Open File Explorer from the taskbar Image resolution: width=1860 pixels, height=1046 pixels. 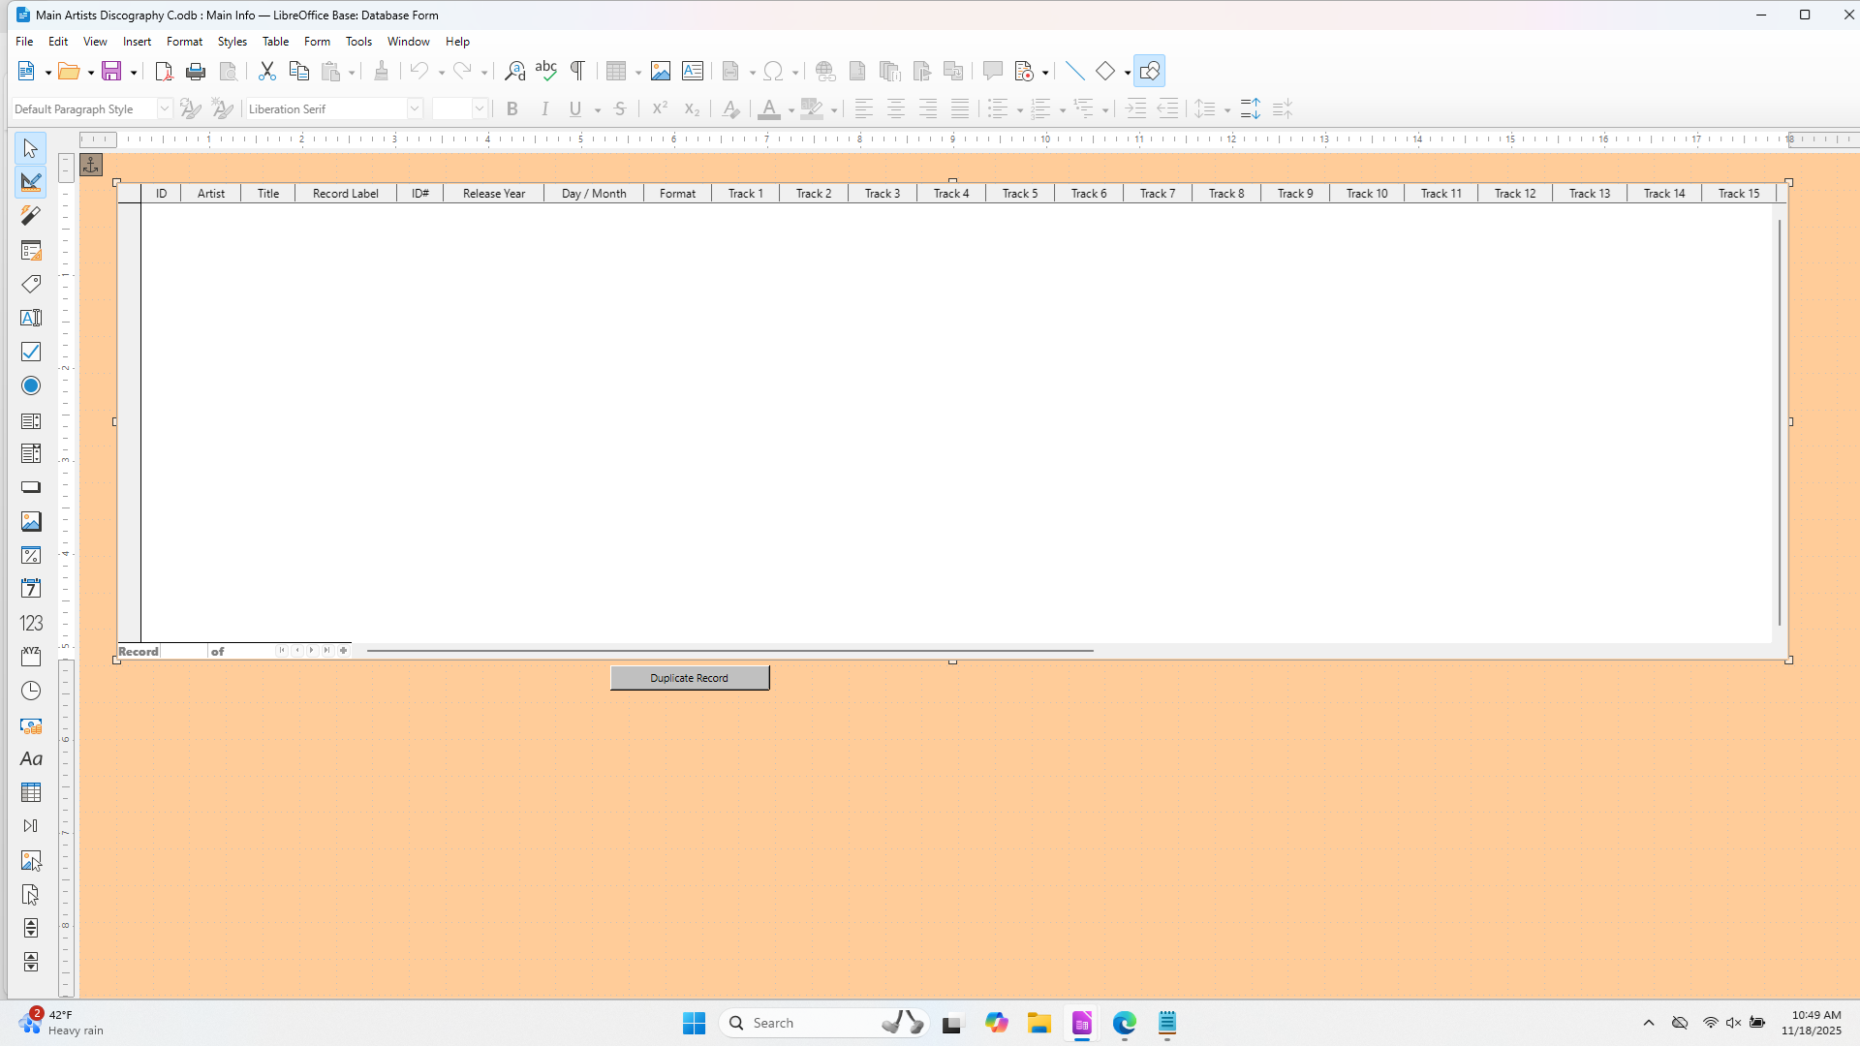pos(1039,1023)
